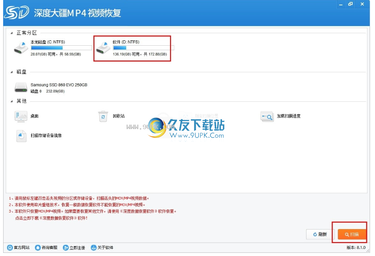
Task: Click the 桌面 desktop icon
Action: coord(21,117)
